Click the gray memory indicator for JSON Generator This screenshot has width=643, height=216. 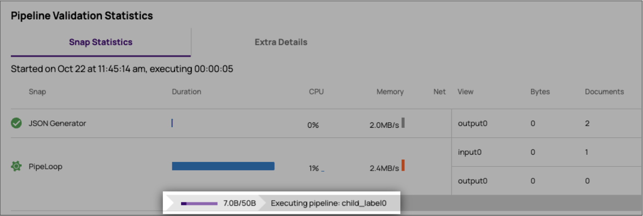click(403, 123)
